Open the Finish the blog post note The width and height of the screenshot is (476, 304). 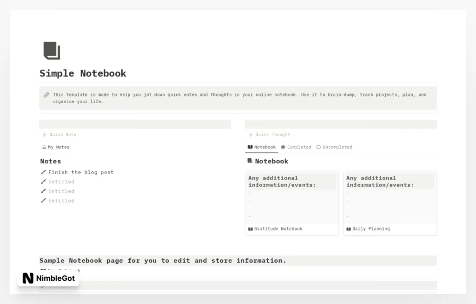(80, 172)
